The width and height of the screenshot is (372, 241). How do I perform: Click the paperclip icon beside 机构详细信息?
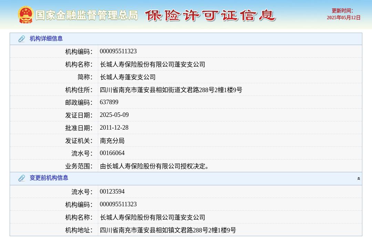click(22, 39)
